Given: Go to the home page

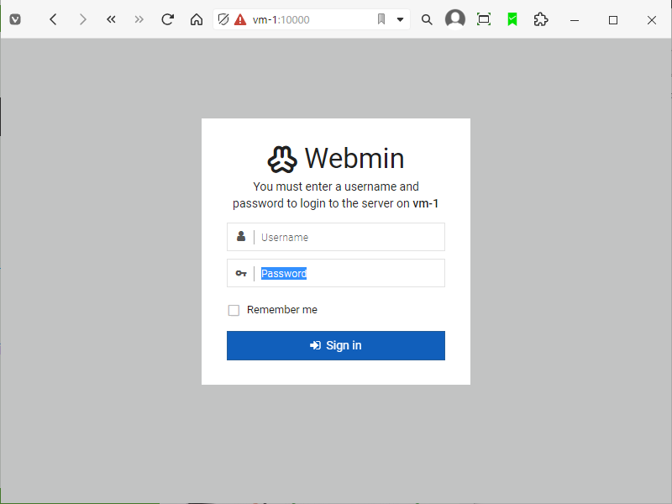Looking at the screenshot, I should coord(197,19).
